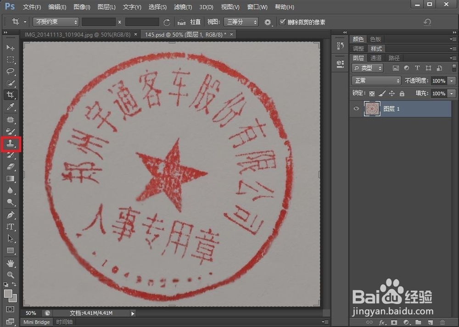The height and width of the screenshot is (327, 459).
Task: Open the History panel icon
Action: click(x=340, y=46)
